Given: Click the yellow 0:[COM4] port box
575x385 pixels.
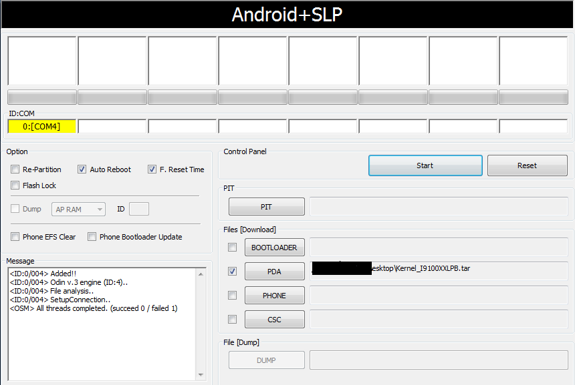Looking at the screenshot, I should 42,127.
